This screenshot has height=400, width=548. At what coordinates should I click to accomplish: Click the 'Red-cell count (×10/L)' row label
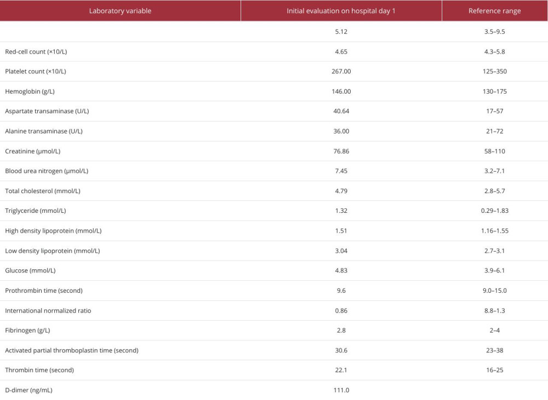36,51
